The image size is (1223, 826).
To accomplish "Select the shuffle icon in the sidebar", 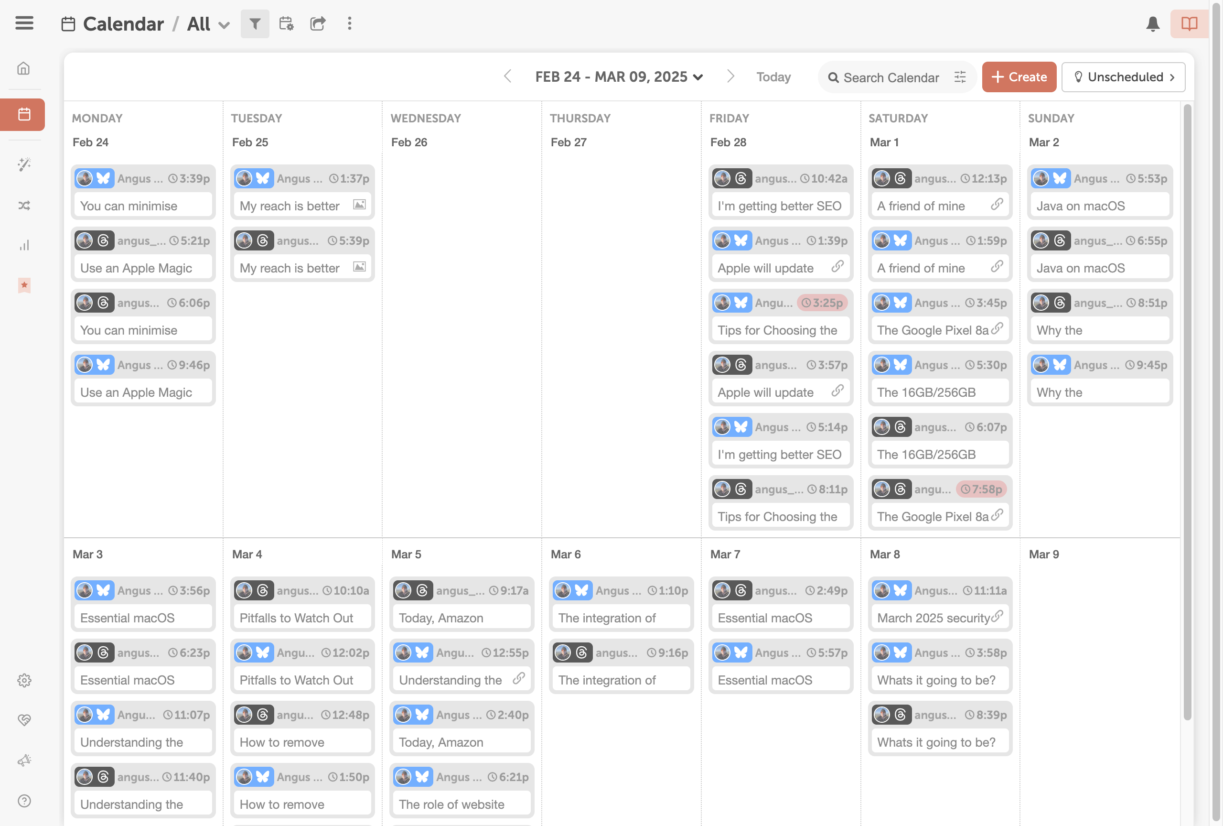I will pyautogui.click(x=24, y=206).
